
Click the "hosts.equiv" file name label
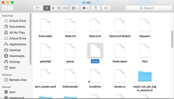(x=120, y=61)
